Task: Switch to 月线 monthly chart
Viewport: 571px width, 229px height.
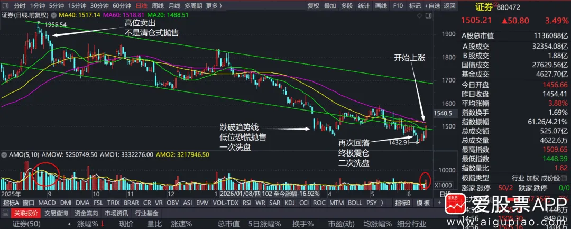Action: point(174,6)
